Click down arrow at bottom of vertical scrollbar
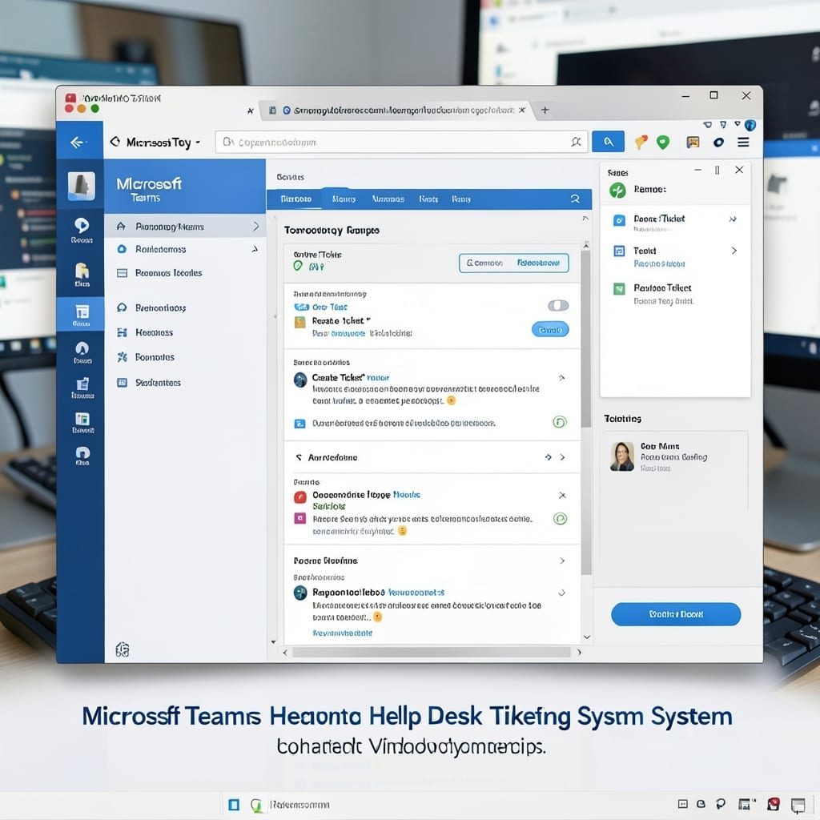The height and width of the screenshot is (820, 820). pyautogui.click(x=586, y=637)
